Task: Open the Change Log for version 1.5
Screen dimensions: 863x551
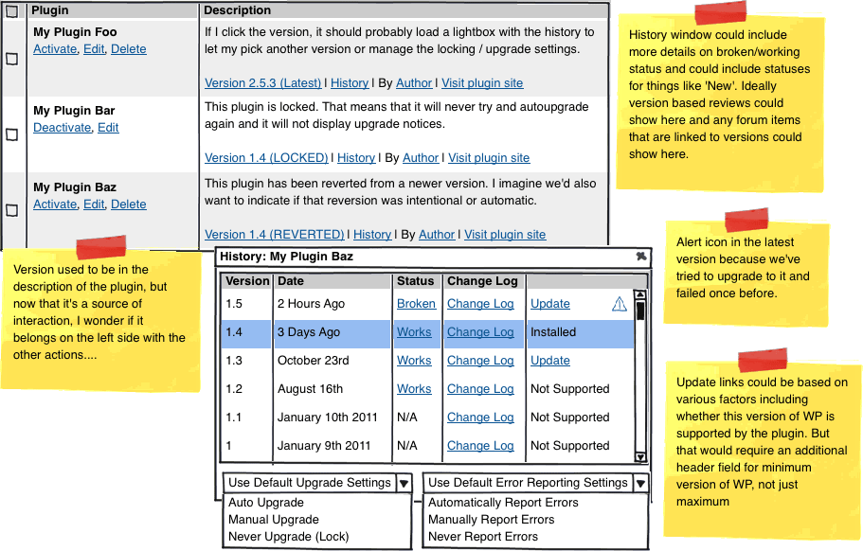Action: [480, 304]
